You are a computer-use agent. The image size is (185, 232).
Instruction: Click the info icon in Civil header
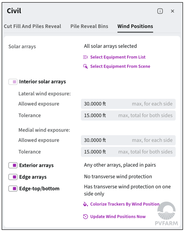click(160, 11)
